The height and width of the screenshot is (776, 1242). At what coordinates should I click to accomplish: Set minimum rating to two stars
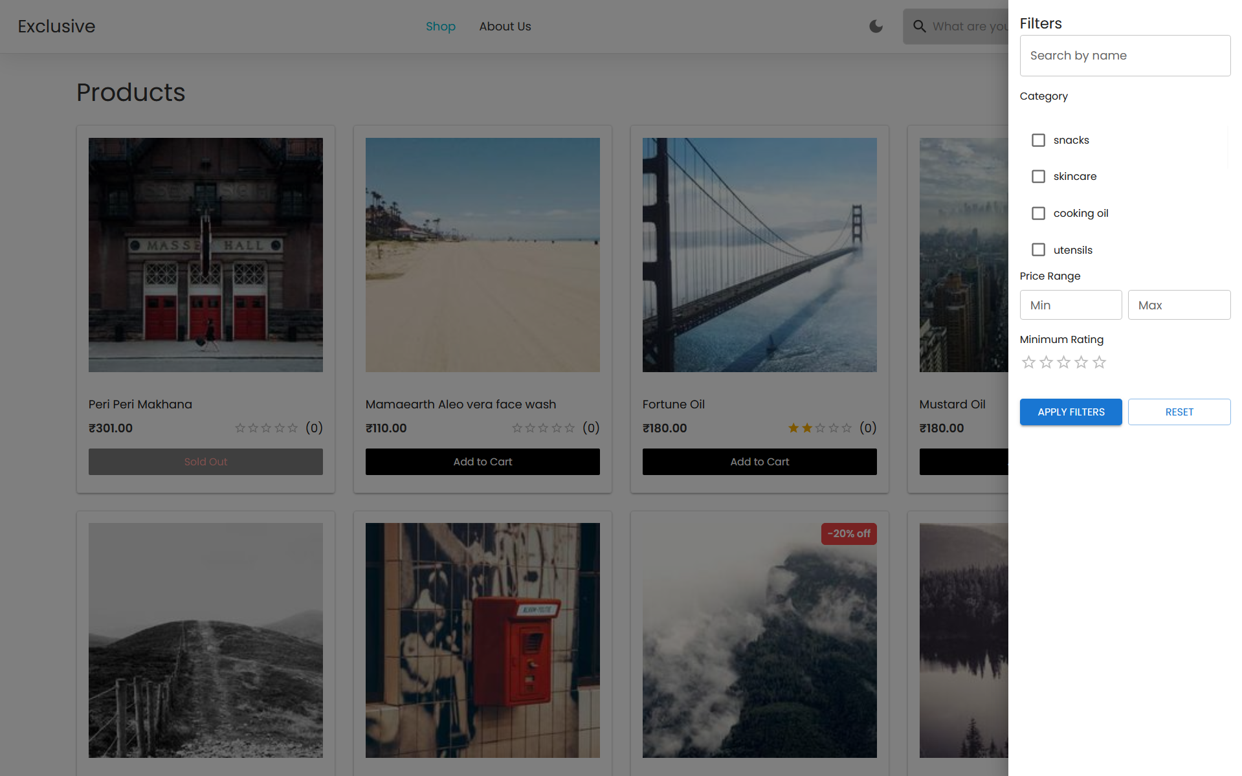pyautogui.click(x=1046, y=362)
